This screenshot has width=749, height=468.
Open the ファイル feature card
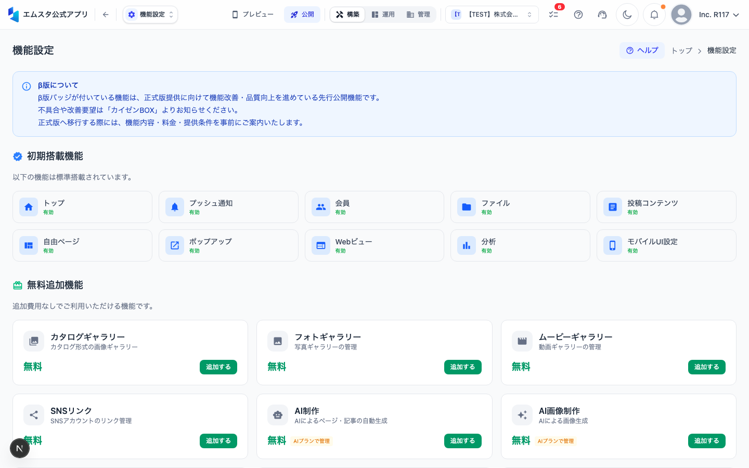pos(520,207)
